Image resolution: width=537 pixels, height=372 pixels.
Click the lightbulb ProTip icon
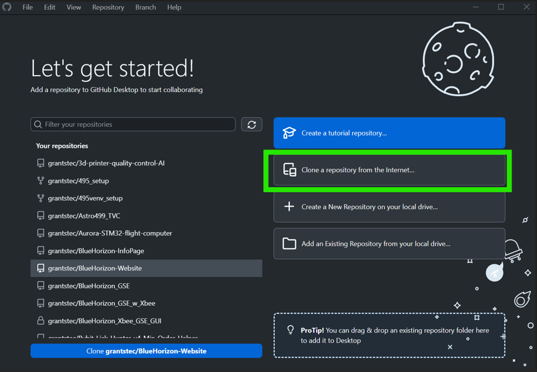click(290, 330)
